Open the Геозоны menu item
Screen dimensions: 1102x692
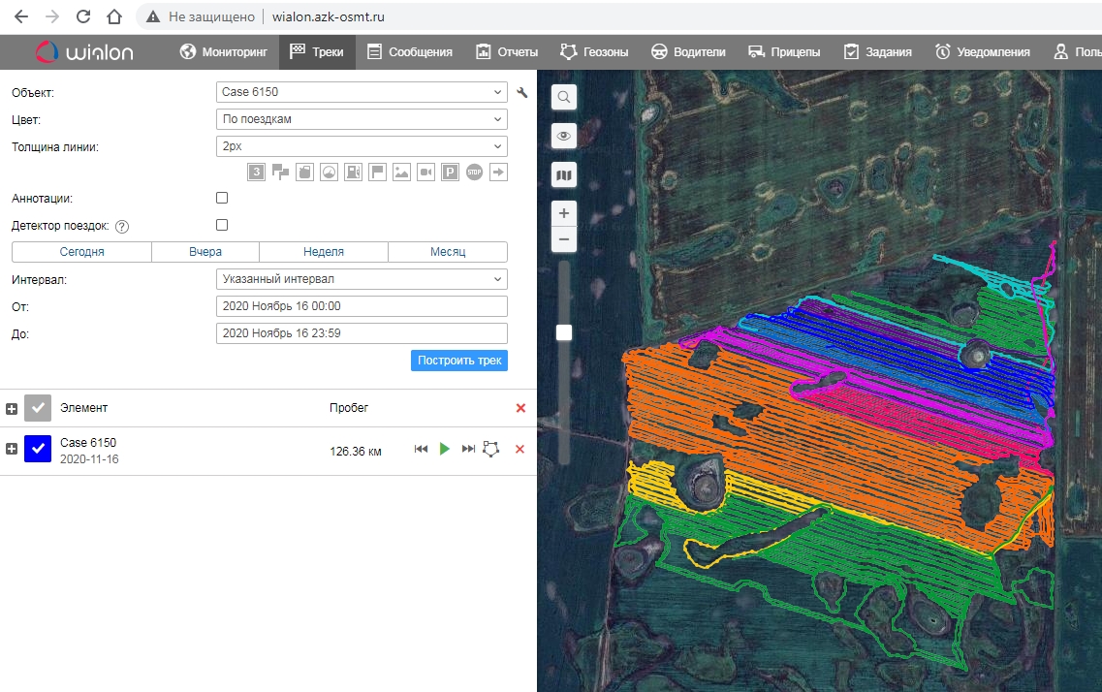pyautogui.click(x=594, y=52)
